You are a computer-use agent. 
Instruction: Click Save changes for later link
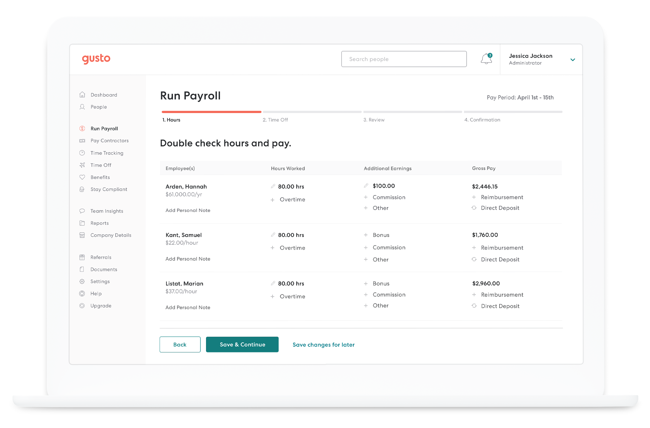pos(323,344)
